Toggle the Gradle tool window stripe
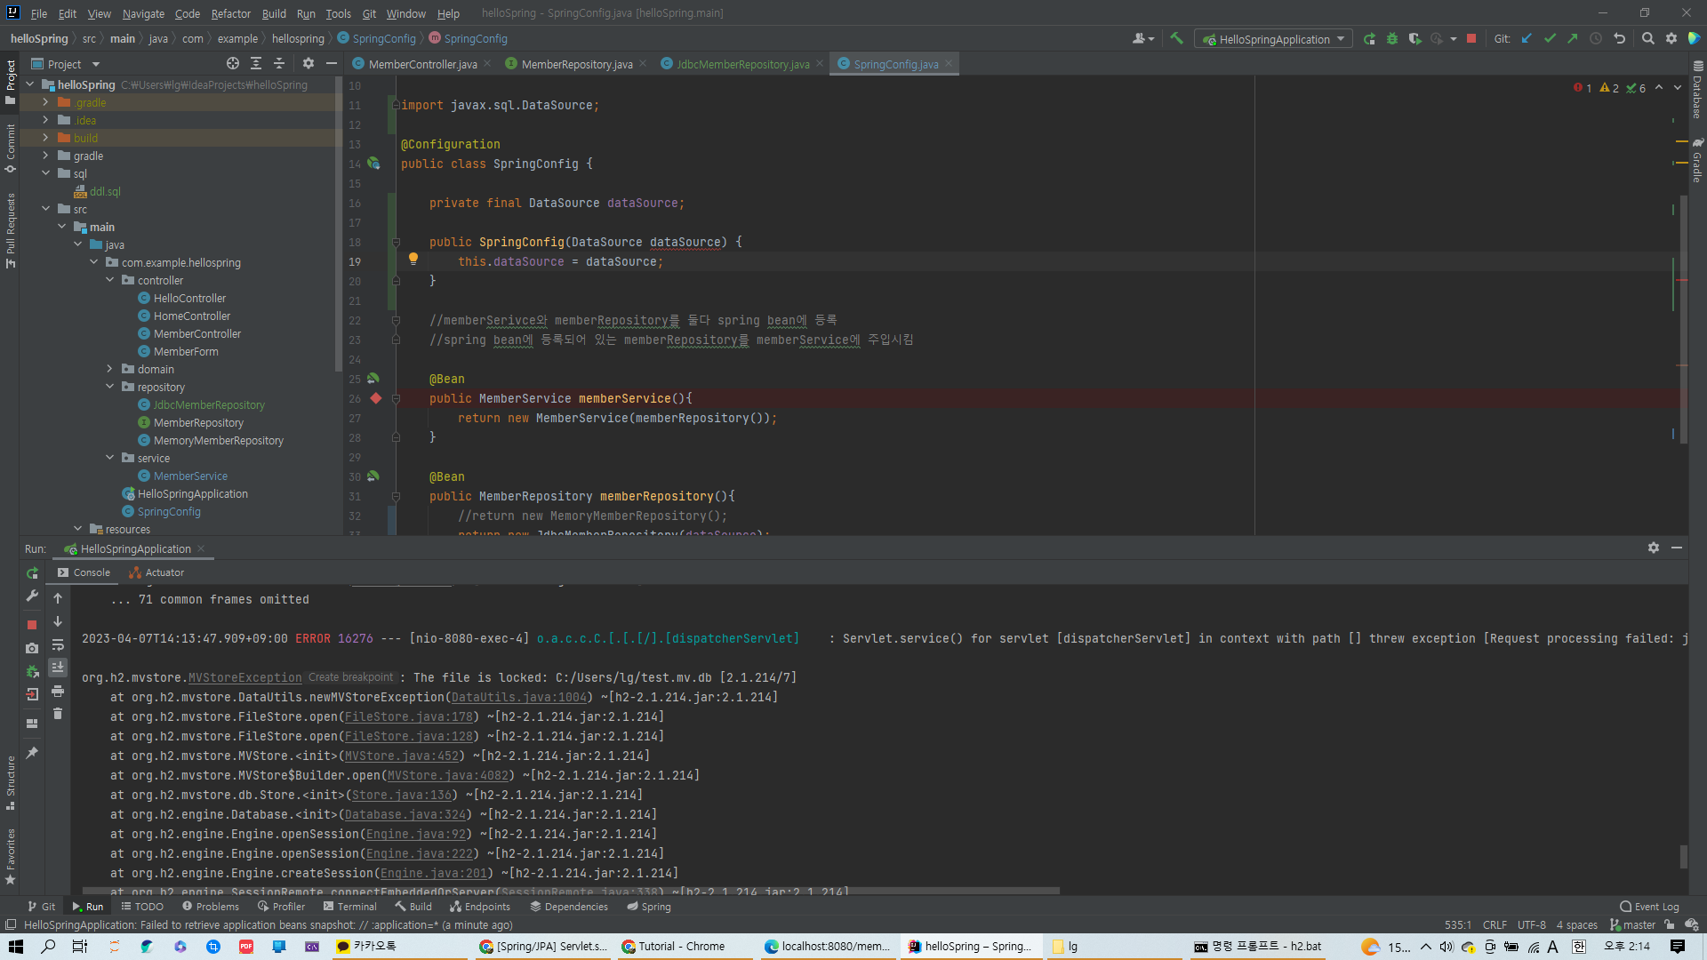The height and width of the screenshot is (960, 1707). (x=1697, y=161)
